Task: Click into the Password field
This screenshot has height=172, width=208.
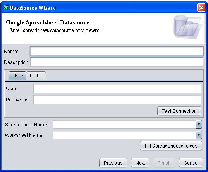Action: tap(117, 100)
